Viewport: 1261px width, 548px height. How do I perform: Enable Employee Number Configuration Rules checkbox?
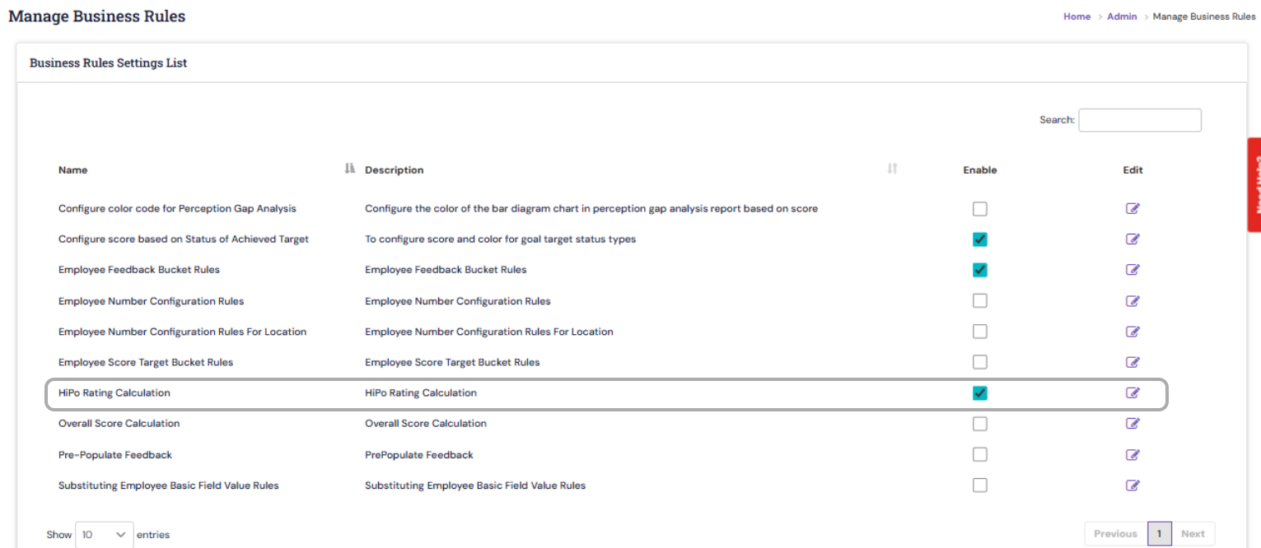click(x=979, y=300)
